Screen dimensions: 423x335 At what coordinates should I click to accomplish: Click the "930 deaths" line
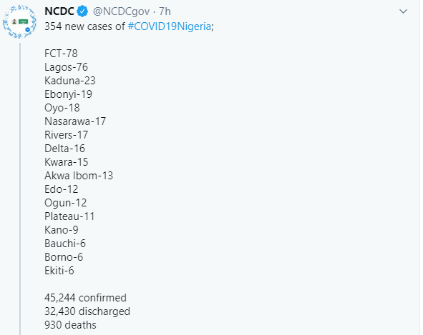70,325
